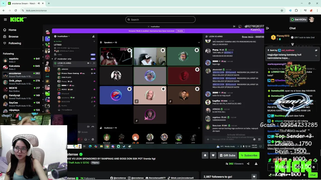321x180 pixels.
Task: View site information icon in address bar
Action: tap(23, 10)
